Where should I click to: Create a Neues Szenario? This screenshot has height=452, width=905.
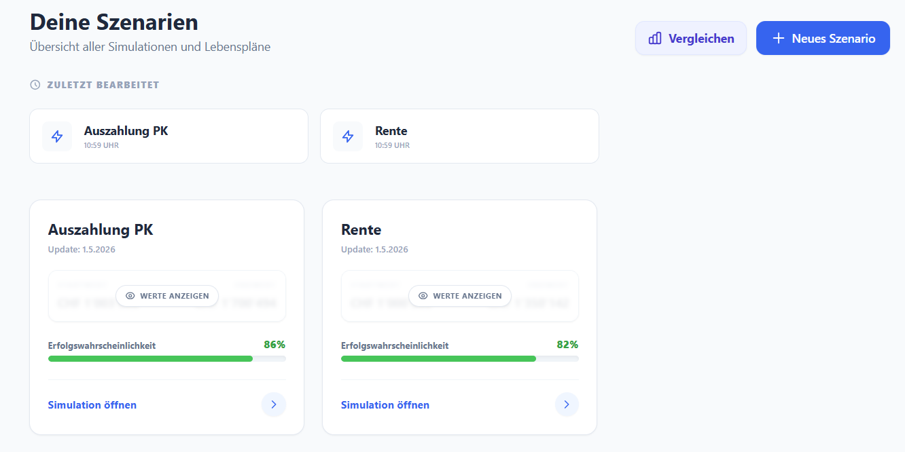coord(823,38)
